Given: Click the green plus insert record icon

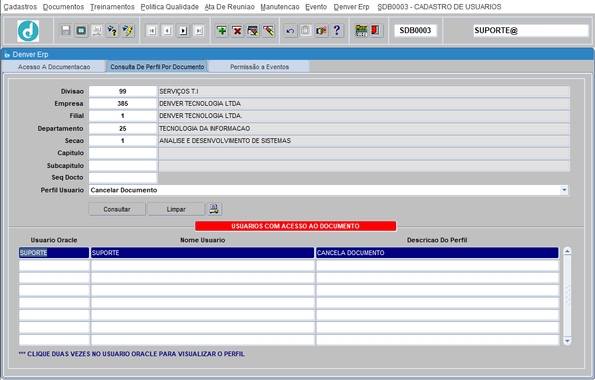Looking at the screenshot, I should [x=222, y=31].
